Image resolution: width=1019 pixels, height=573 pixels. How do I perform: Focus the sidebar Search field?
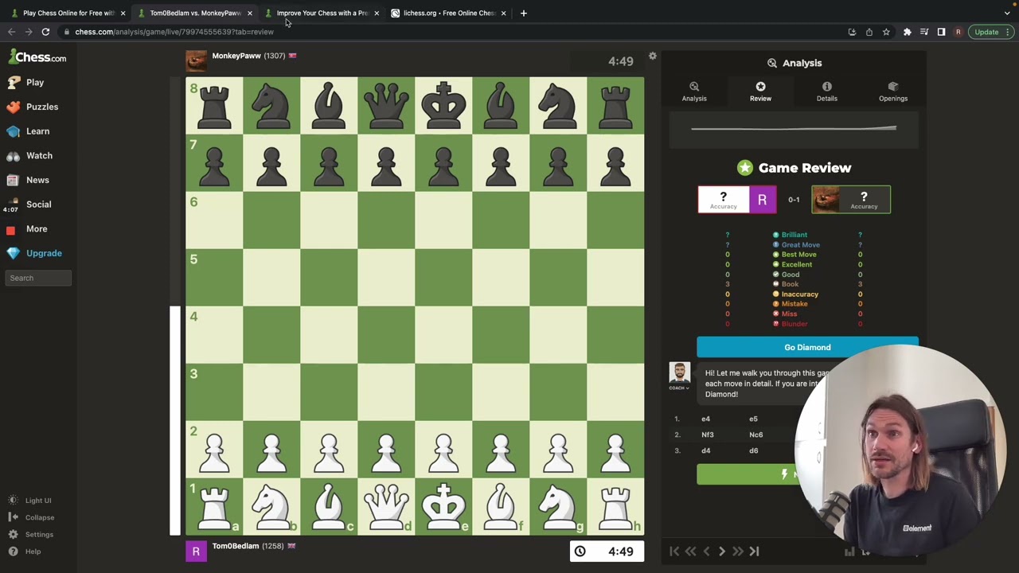(x=38, y=278)
